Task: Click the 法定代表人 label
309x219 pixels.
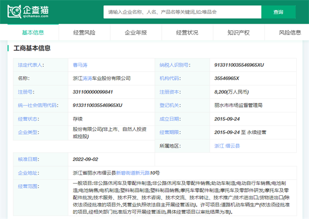Action: [x=31, y=65]
